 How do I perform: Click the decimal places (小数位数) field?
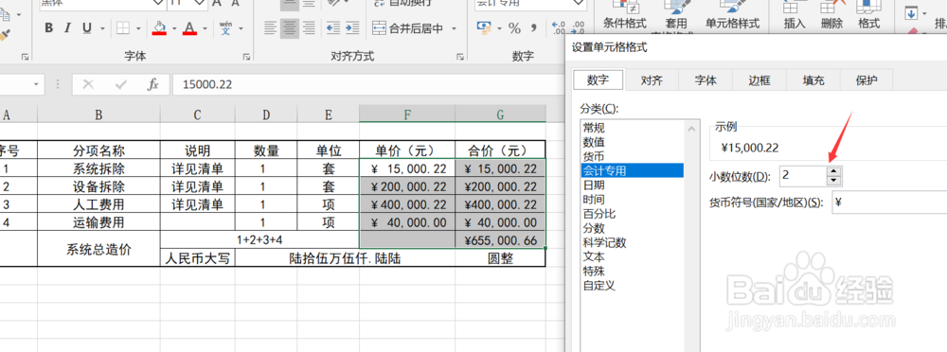[x=803, y=176]
